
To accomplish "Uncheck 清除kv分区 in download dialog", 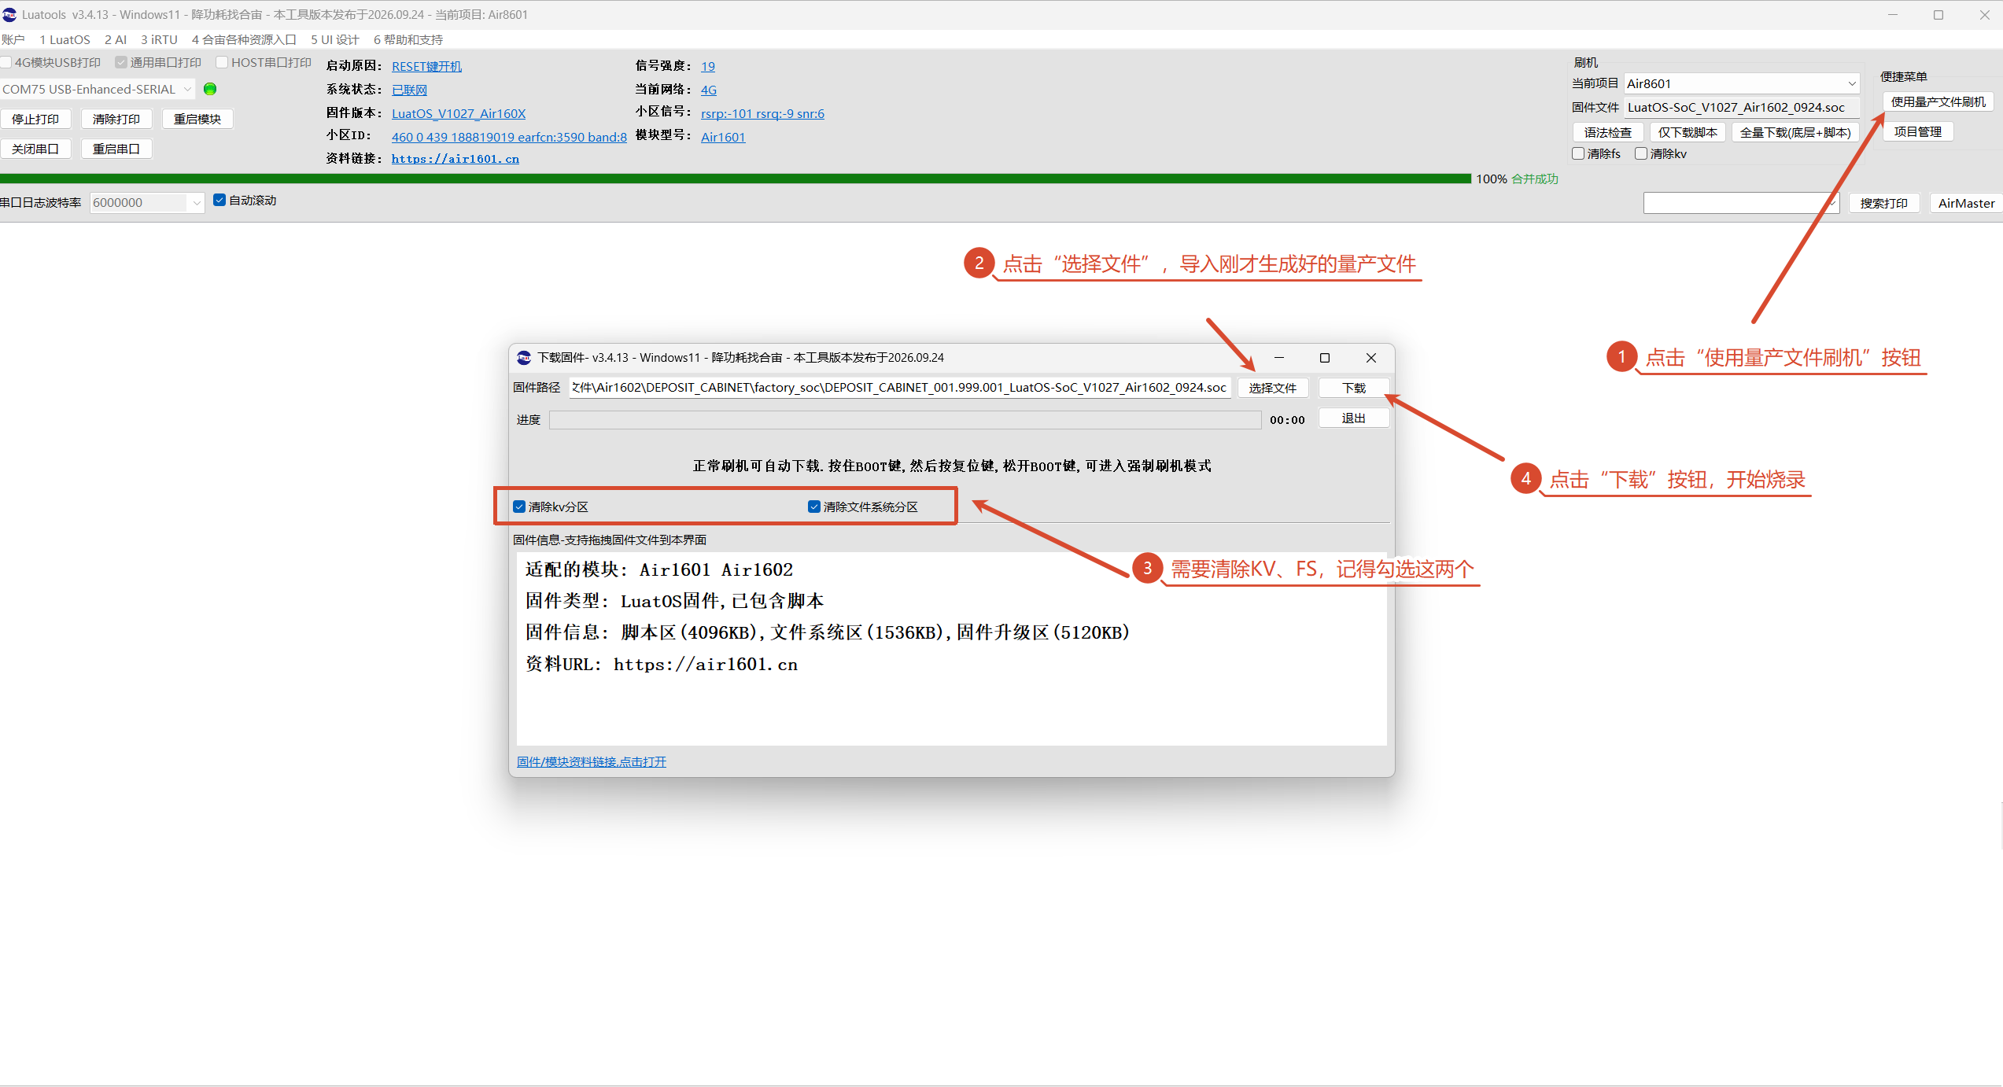I will click(519, 507).
